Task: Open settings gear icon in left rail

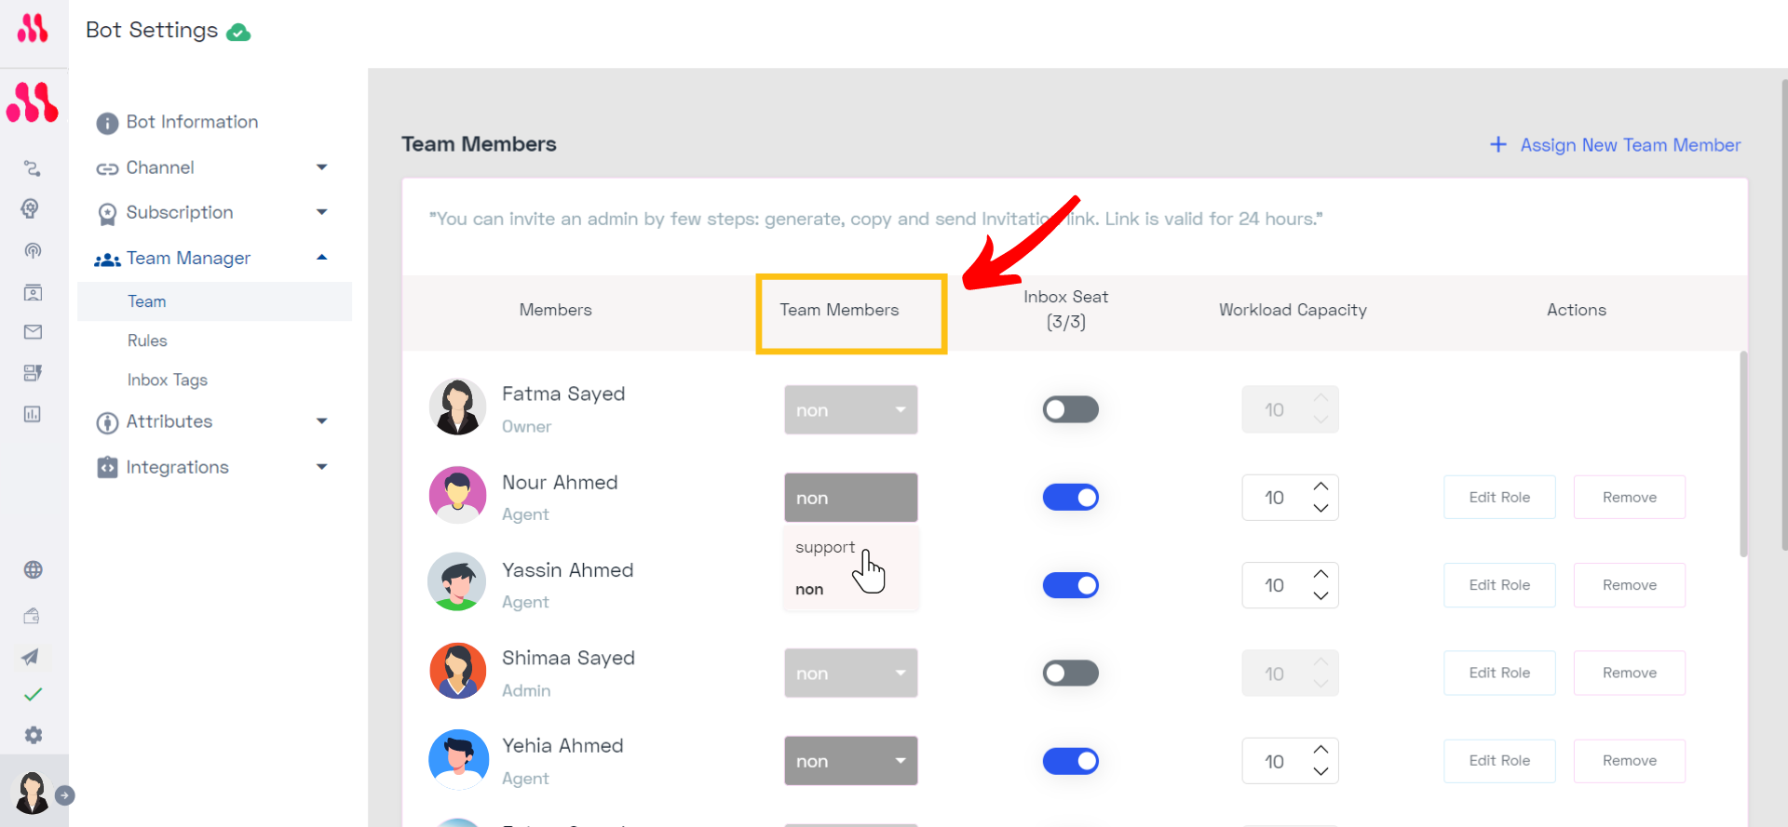Action: [x=34, y=735]
